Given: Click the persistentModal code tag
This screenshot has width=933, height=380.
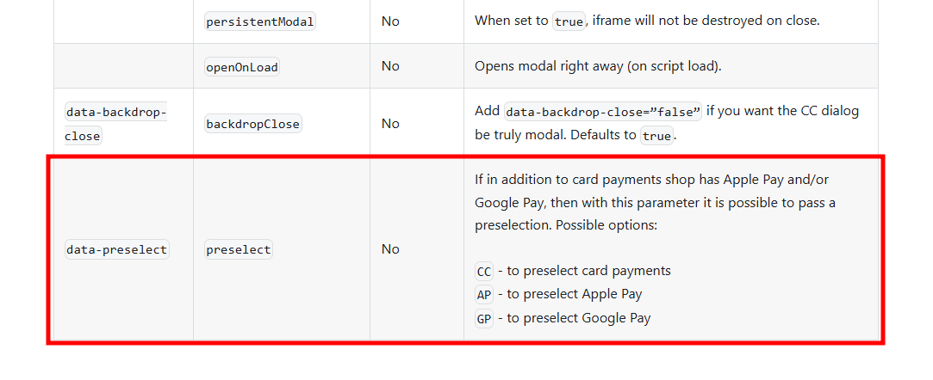Looking at the screenshot, I should [259, 21].
